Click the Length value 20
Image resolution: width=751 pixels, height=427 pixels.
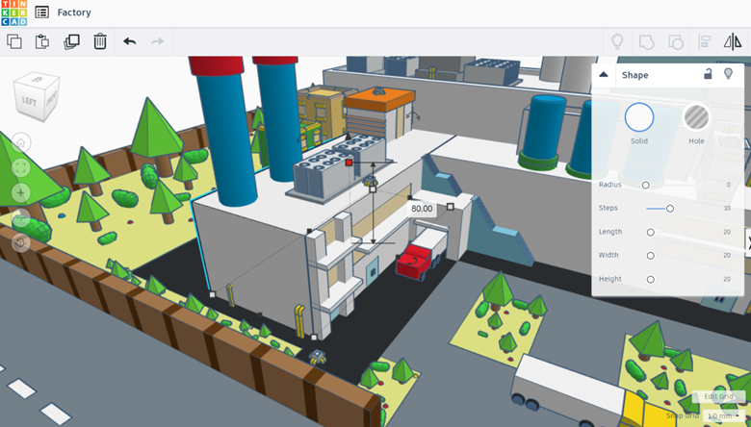pos(727,232)
